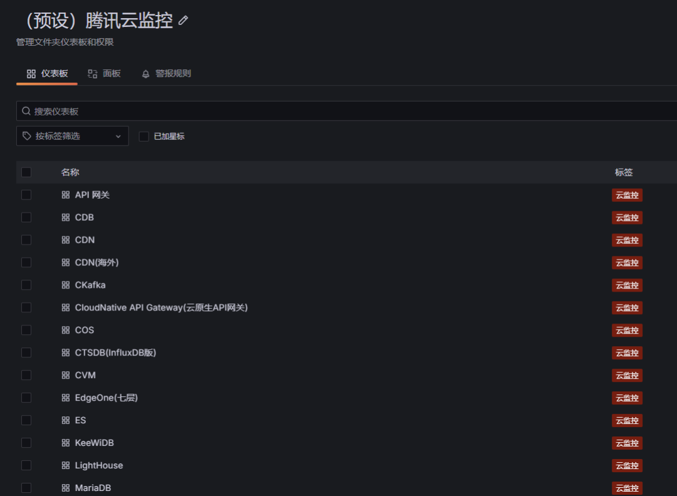Click the pencil edit icon beside folder title
The image size is (677, 496).
pos(183,20)
